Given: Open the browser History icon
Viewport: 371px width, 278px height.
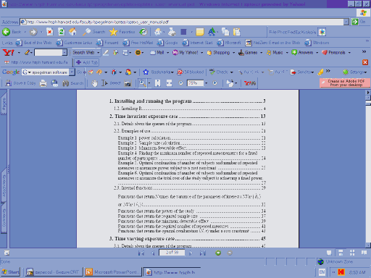Looking at the screenshot, I should (143, 32).
